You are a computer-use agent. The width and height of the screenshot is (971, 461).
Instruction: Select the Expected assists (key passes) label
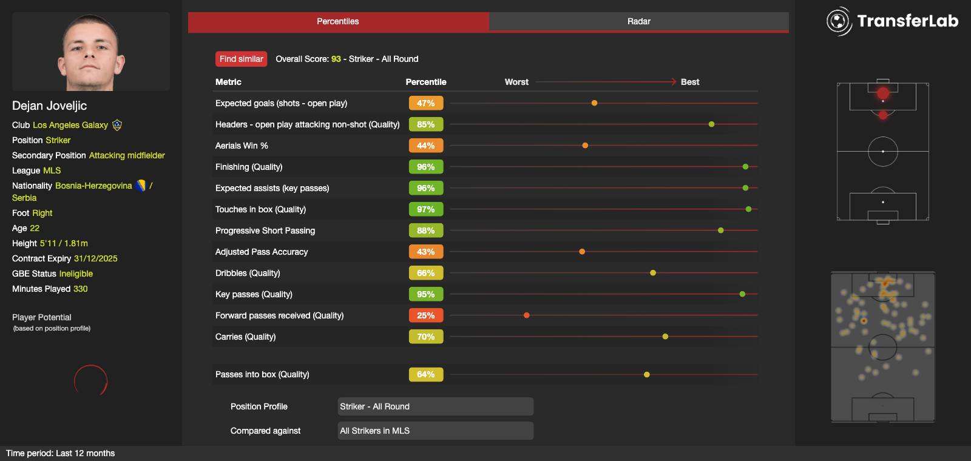coord(272,188)
